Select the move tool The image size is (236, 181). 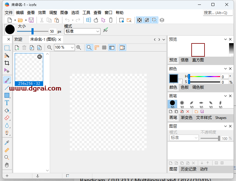pyautogui.click(x=7, y=70)
